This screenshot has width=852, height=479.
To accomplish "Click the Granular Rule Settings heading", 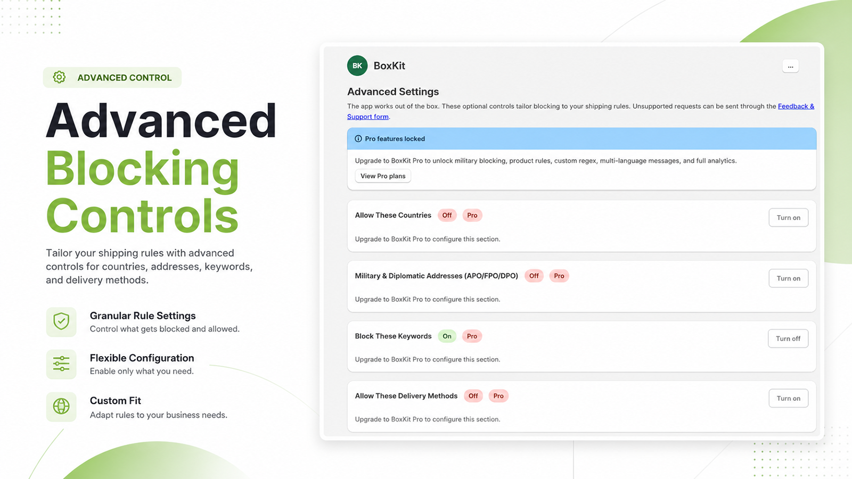I will tap(143, 316).
